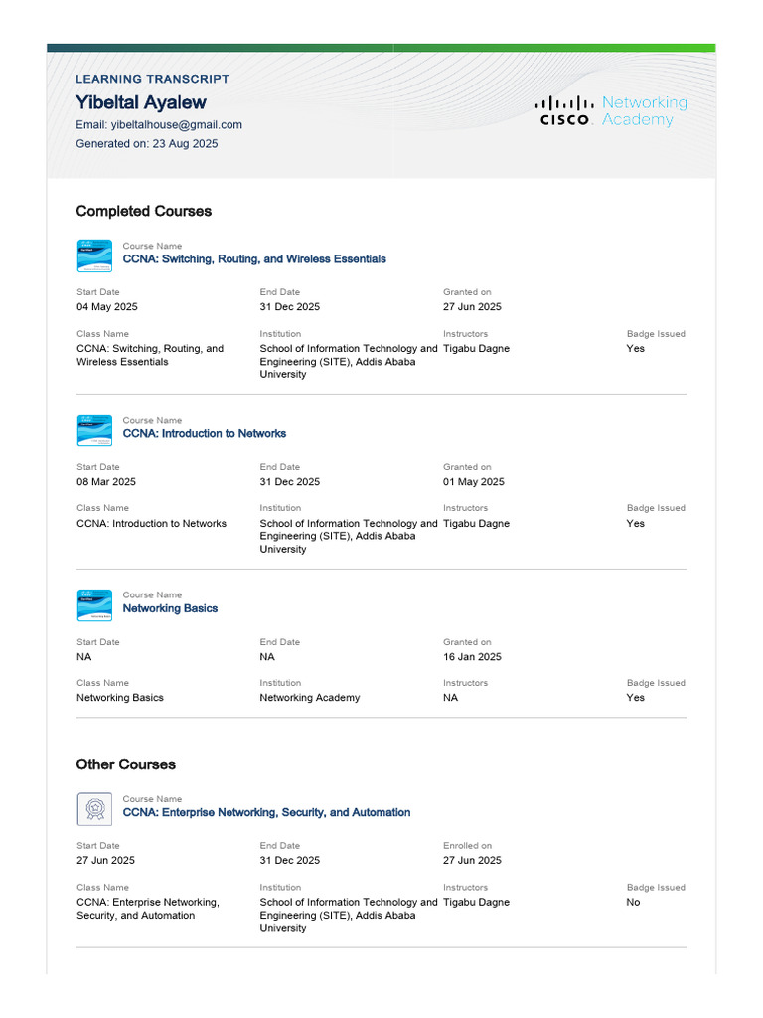Click the Switching, Routing, and Wireless Essentials badge icon

94,255
